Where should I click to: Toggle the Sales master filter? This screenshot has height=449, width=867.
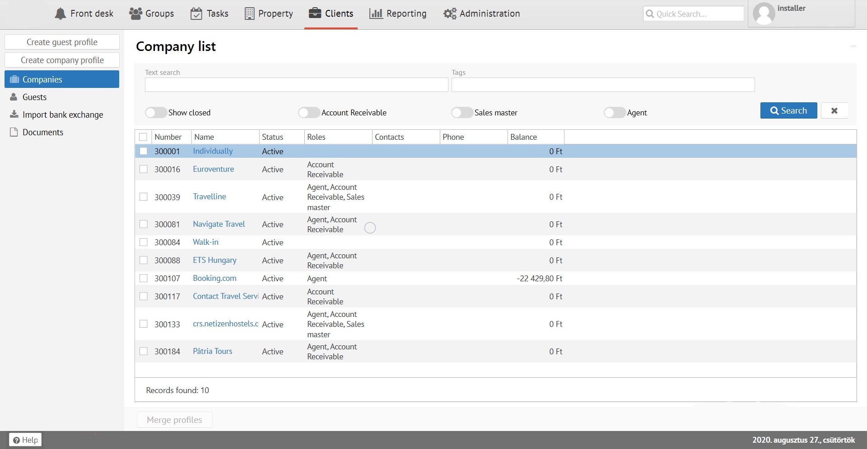pyautogui.click(x=462, y=113)
